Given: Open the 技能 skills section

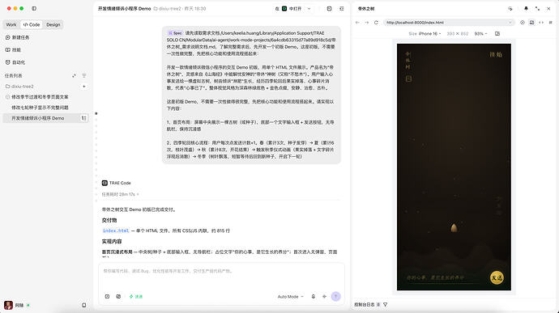Looking at the screenshot, I should (14, 50).
